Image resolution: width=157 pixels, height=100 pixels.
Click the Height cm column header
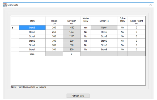tap(54, 21)
